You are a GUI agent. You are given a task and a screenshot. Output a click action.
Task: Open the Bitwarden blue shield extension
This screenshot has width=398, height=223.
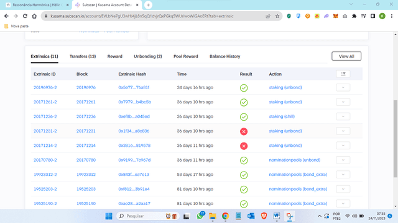[x=298, y=16]
